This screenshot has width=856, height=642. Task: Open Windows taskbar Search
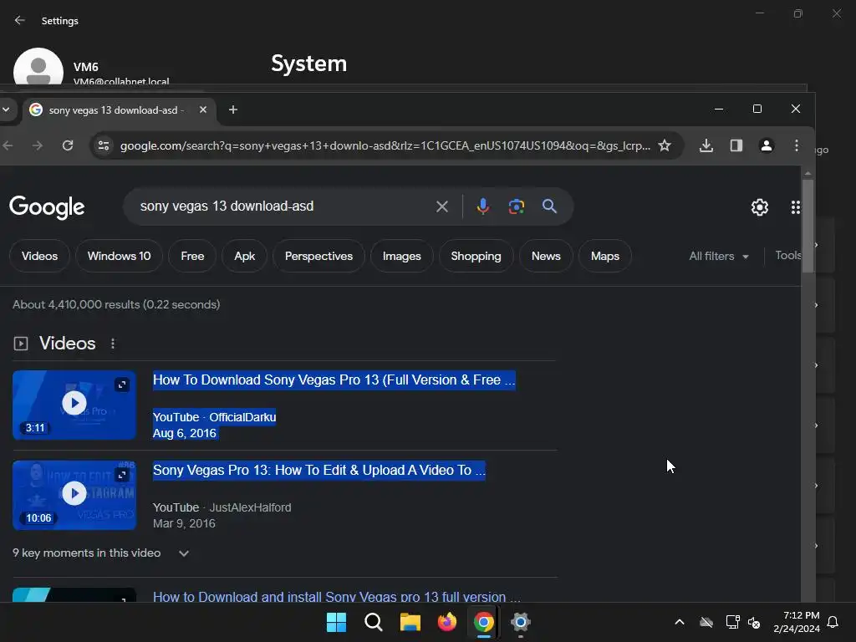point(374,622)
